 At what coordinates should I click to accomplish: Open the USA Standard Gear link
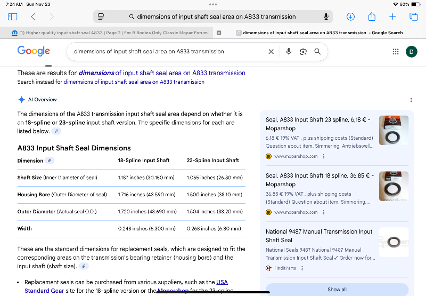(x=222, y=282)
